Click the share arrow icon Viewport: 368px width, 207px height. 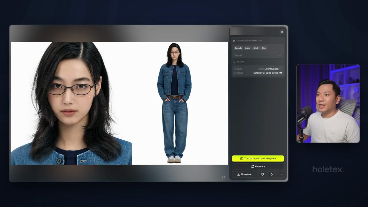pyautogui.click(x=271, y=174)
